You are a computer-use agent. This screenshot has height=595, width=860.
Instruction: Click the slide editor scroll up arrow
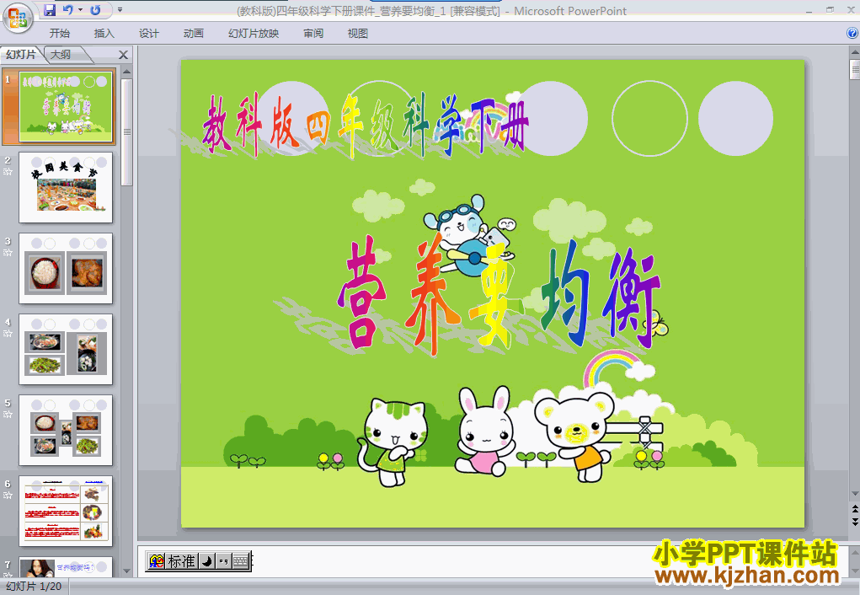(854, 52)
